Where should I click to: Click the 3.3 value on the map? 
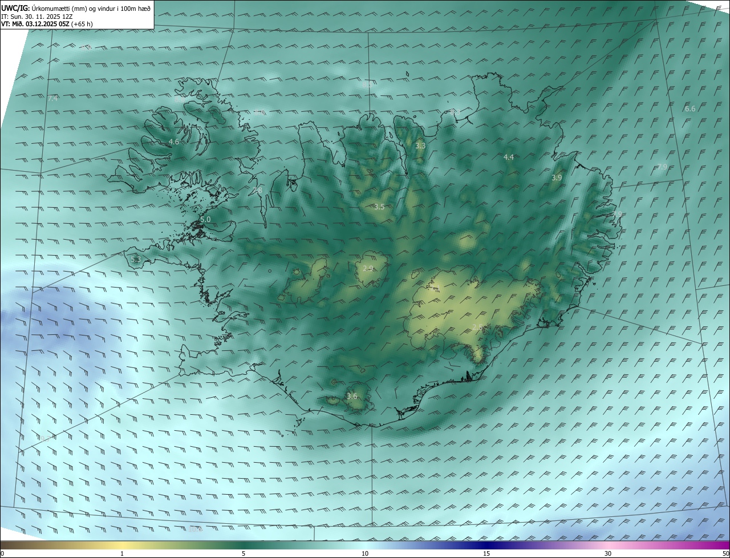point(420,145)
